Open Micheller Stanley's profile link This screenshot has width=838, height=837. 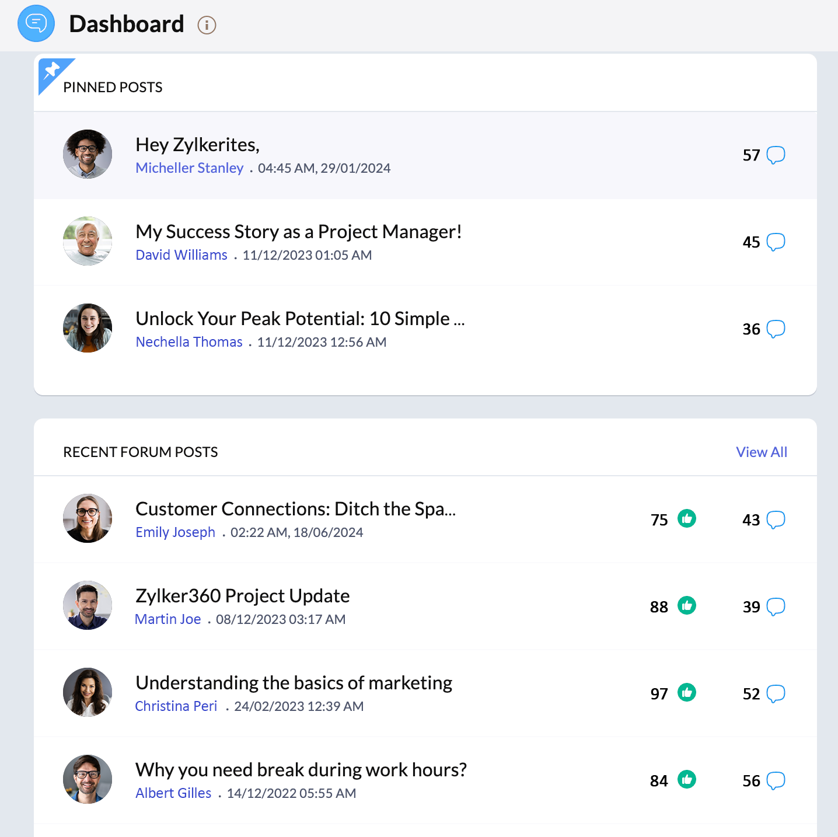click(189, 168)
